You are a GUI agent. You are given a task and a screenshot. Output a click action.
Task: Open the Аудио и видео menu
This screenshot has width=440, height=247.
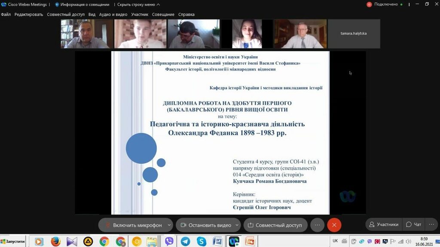pyautogui.click(x=113, y=14)
